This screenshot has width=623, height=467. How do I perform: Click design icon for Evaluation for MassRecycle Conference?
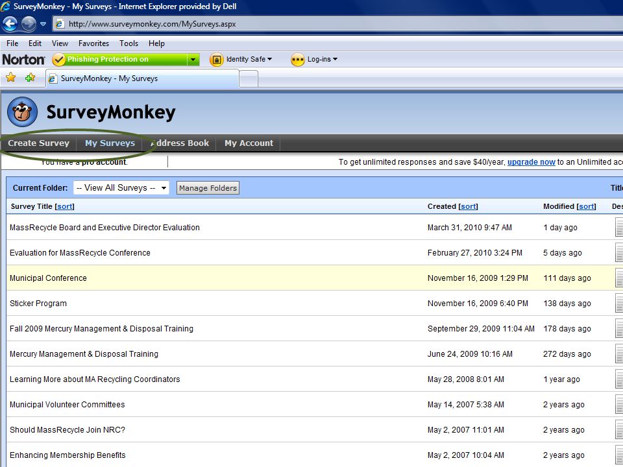(x=619, y=253)
